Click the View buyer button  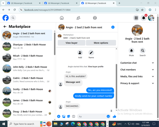coord(72,43)
